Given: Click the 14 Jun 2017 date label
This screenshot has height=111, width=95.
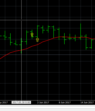Looking at the screenshot, I should pos(87,102).
